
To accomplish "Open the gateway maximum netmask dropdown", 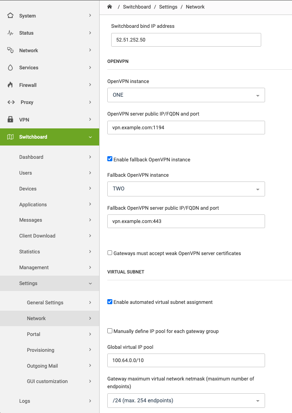I will (186, 401).
